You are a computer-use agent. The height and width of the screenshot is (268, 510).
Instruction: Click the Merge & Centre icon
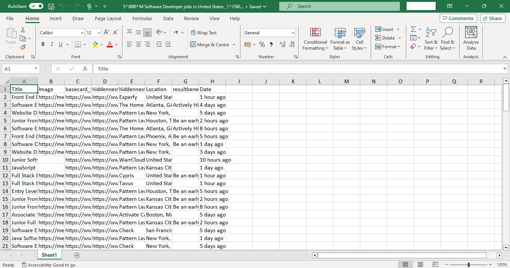(x=193, y=44)
